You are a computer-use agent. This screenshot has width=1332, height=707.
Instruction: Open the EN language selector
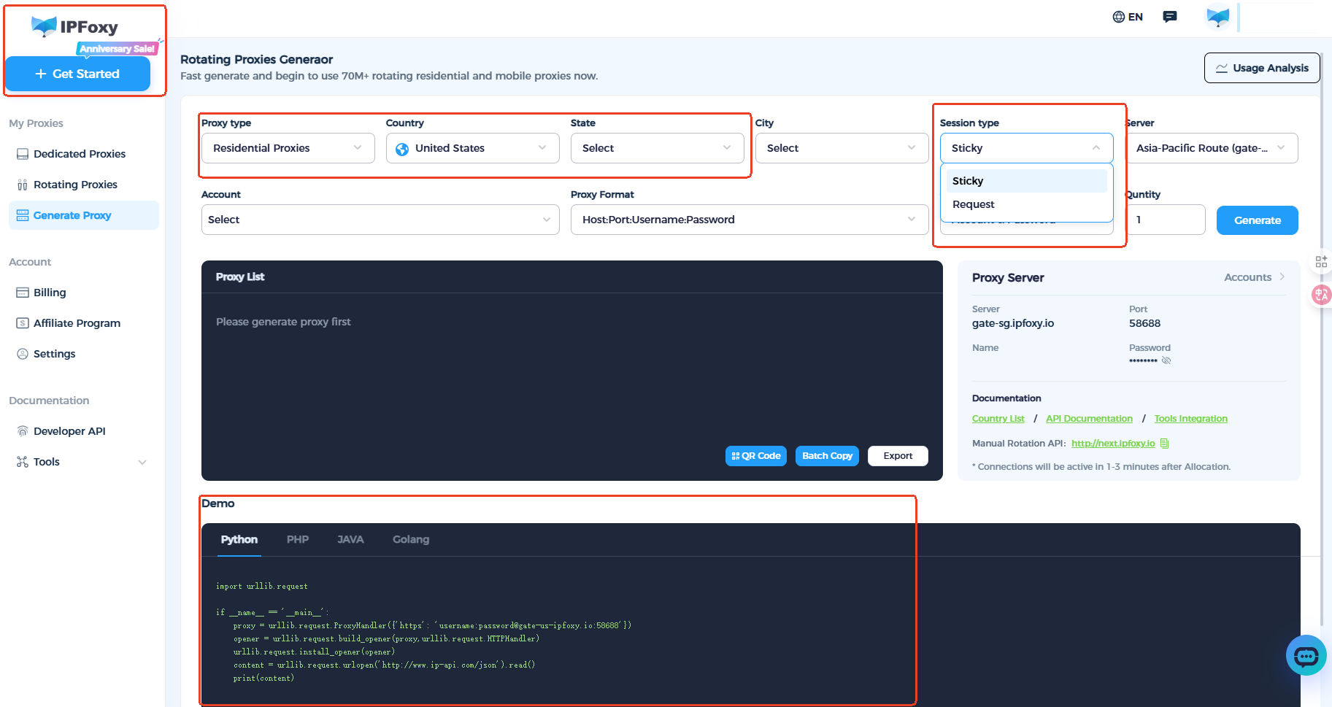pos(1128,17)
